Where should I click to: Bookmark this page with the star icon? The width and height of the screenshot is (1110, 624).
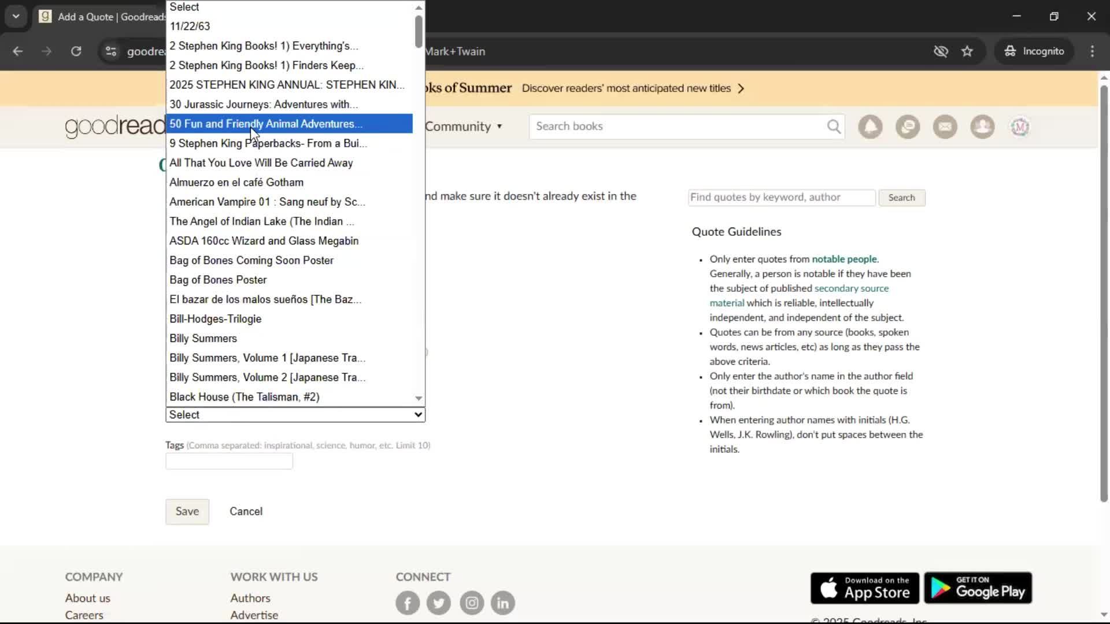[x=967, y=51]
